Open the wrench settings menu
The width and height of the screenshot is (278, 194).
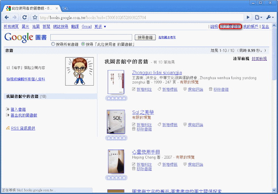(270, 17)
